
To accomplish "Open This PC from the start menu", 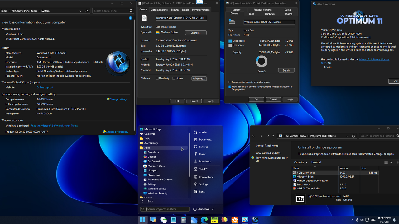I will coord(203,169).
